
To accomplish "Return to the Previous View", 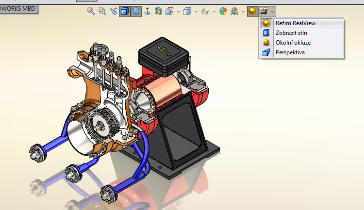I will [x=114, y=11].
